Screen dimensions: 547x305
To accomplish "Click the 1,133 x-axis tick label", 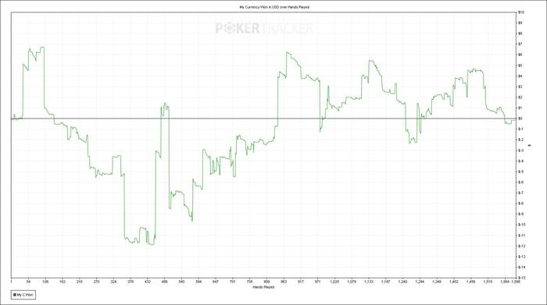I will 368,282.
